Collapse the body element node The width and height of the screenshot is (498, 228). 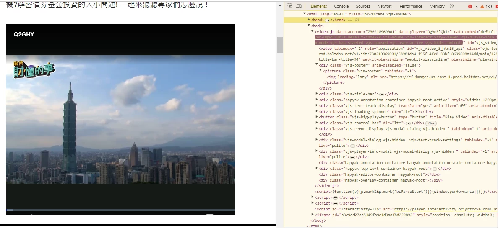[308, 26]
